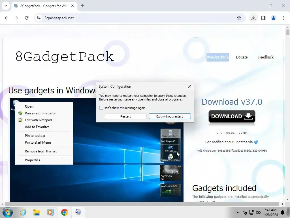Open a new browser tab
This screenshot has width=290, height=218.
[x=83, y=6]
